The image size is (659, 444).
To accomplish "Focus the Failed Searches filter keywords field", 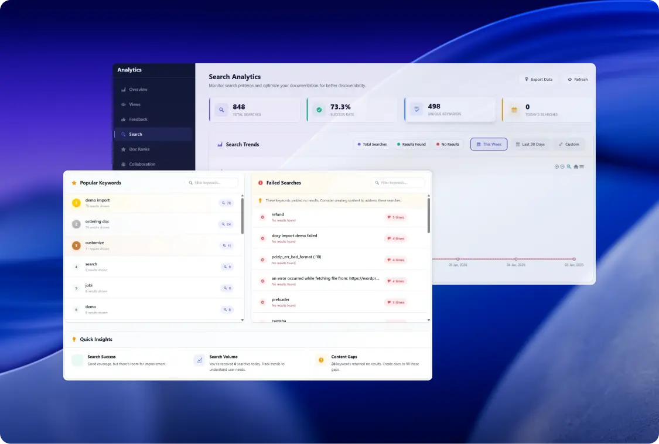I will pyautogui.click(x=401, y=183).
